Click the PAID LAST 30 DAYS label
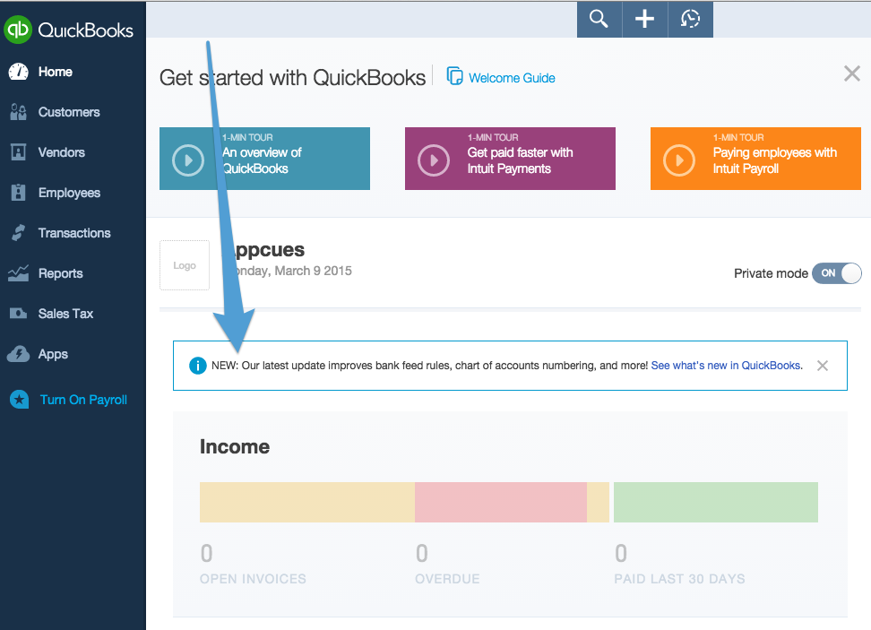This screenshot has height=630, width=871. point(679,579)
